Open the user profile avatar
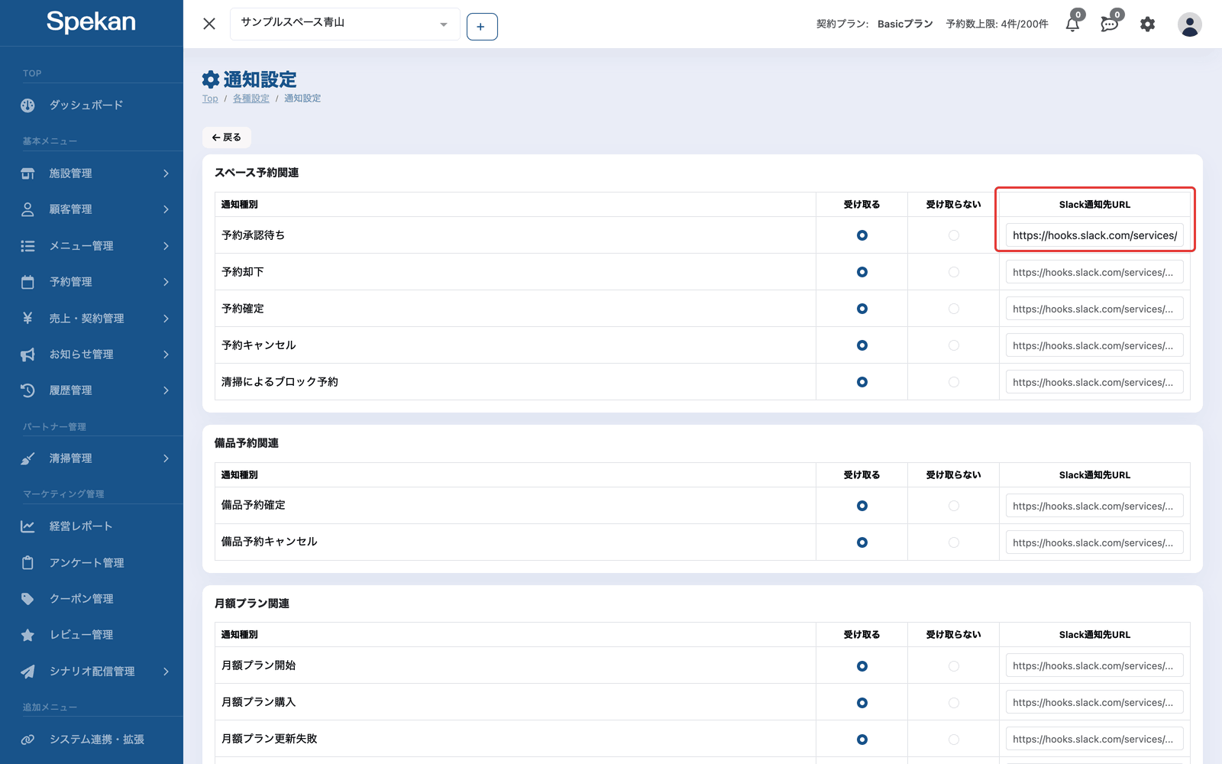 coord(1189,24)
